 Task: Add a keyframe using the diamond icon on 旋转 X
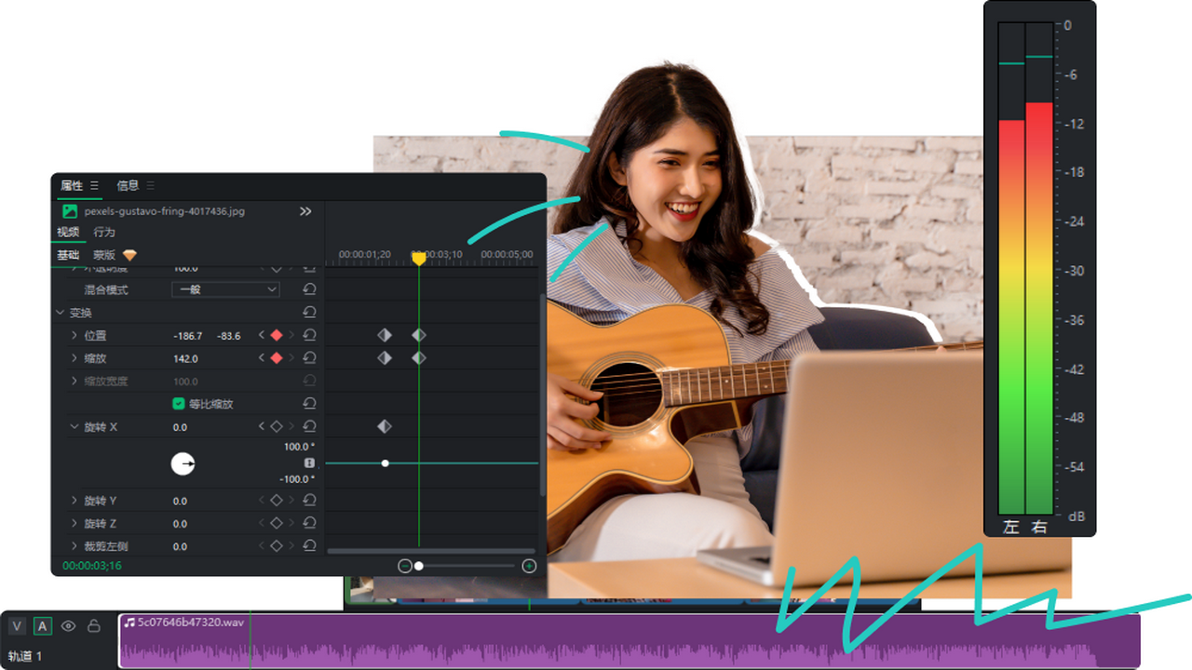[x=277, y=426]
